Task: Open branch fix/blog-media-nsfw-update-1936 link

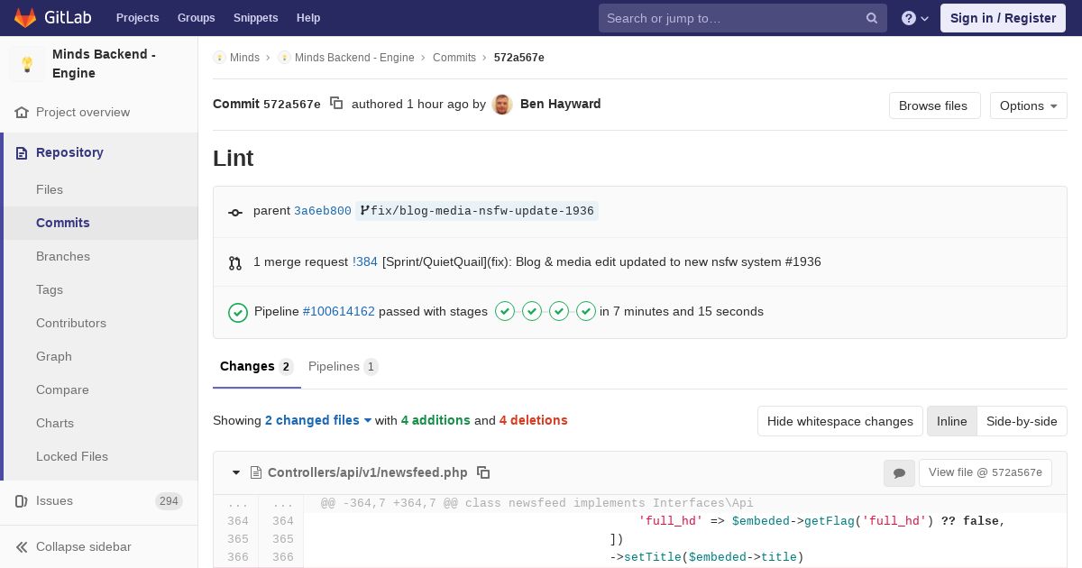Action: (x=477, y=211)
